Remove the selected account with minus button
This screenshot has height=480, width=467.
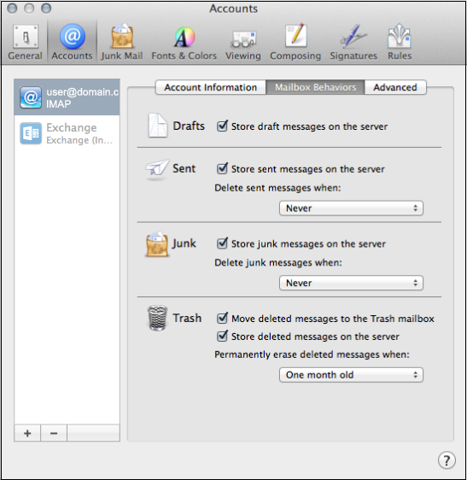pyautogui.click(x=54, y=433)
